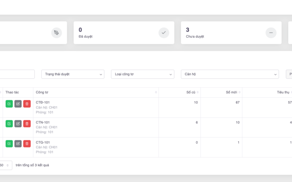Remove the CTG-101 row with trash icon

pos(27,144)
